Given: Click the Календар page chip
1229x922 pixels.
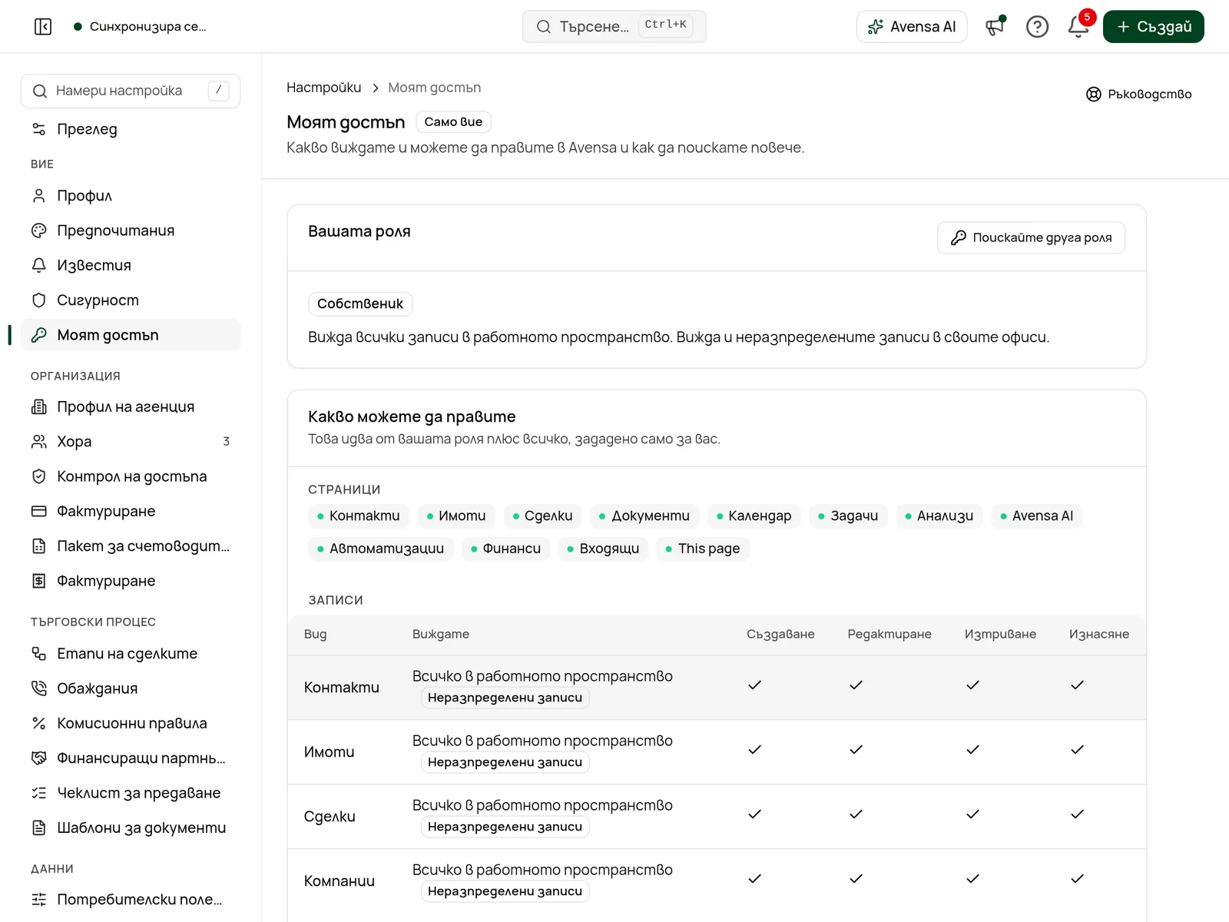Looking at the screenshot, I should 754,516.
